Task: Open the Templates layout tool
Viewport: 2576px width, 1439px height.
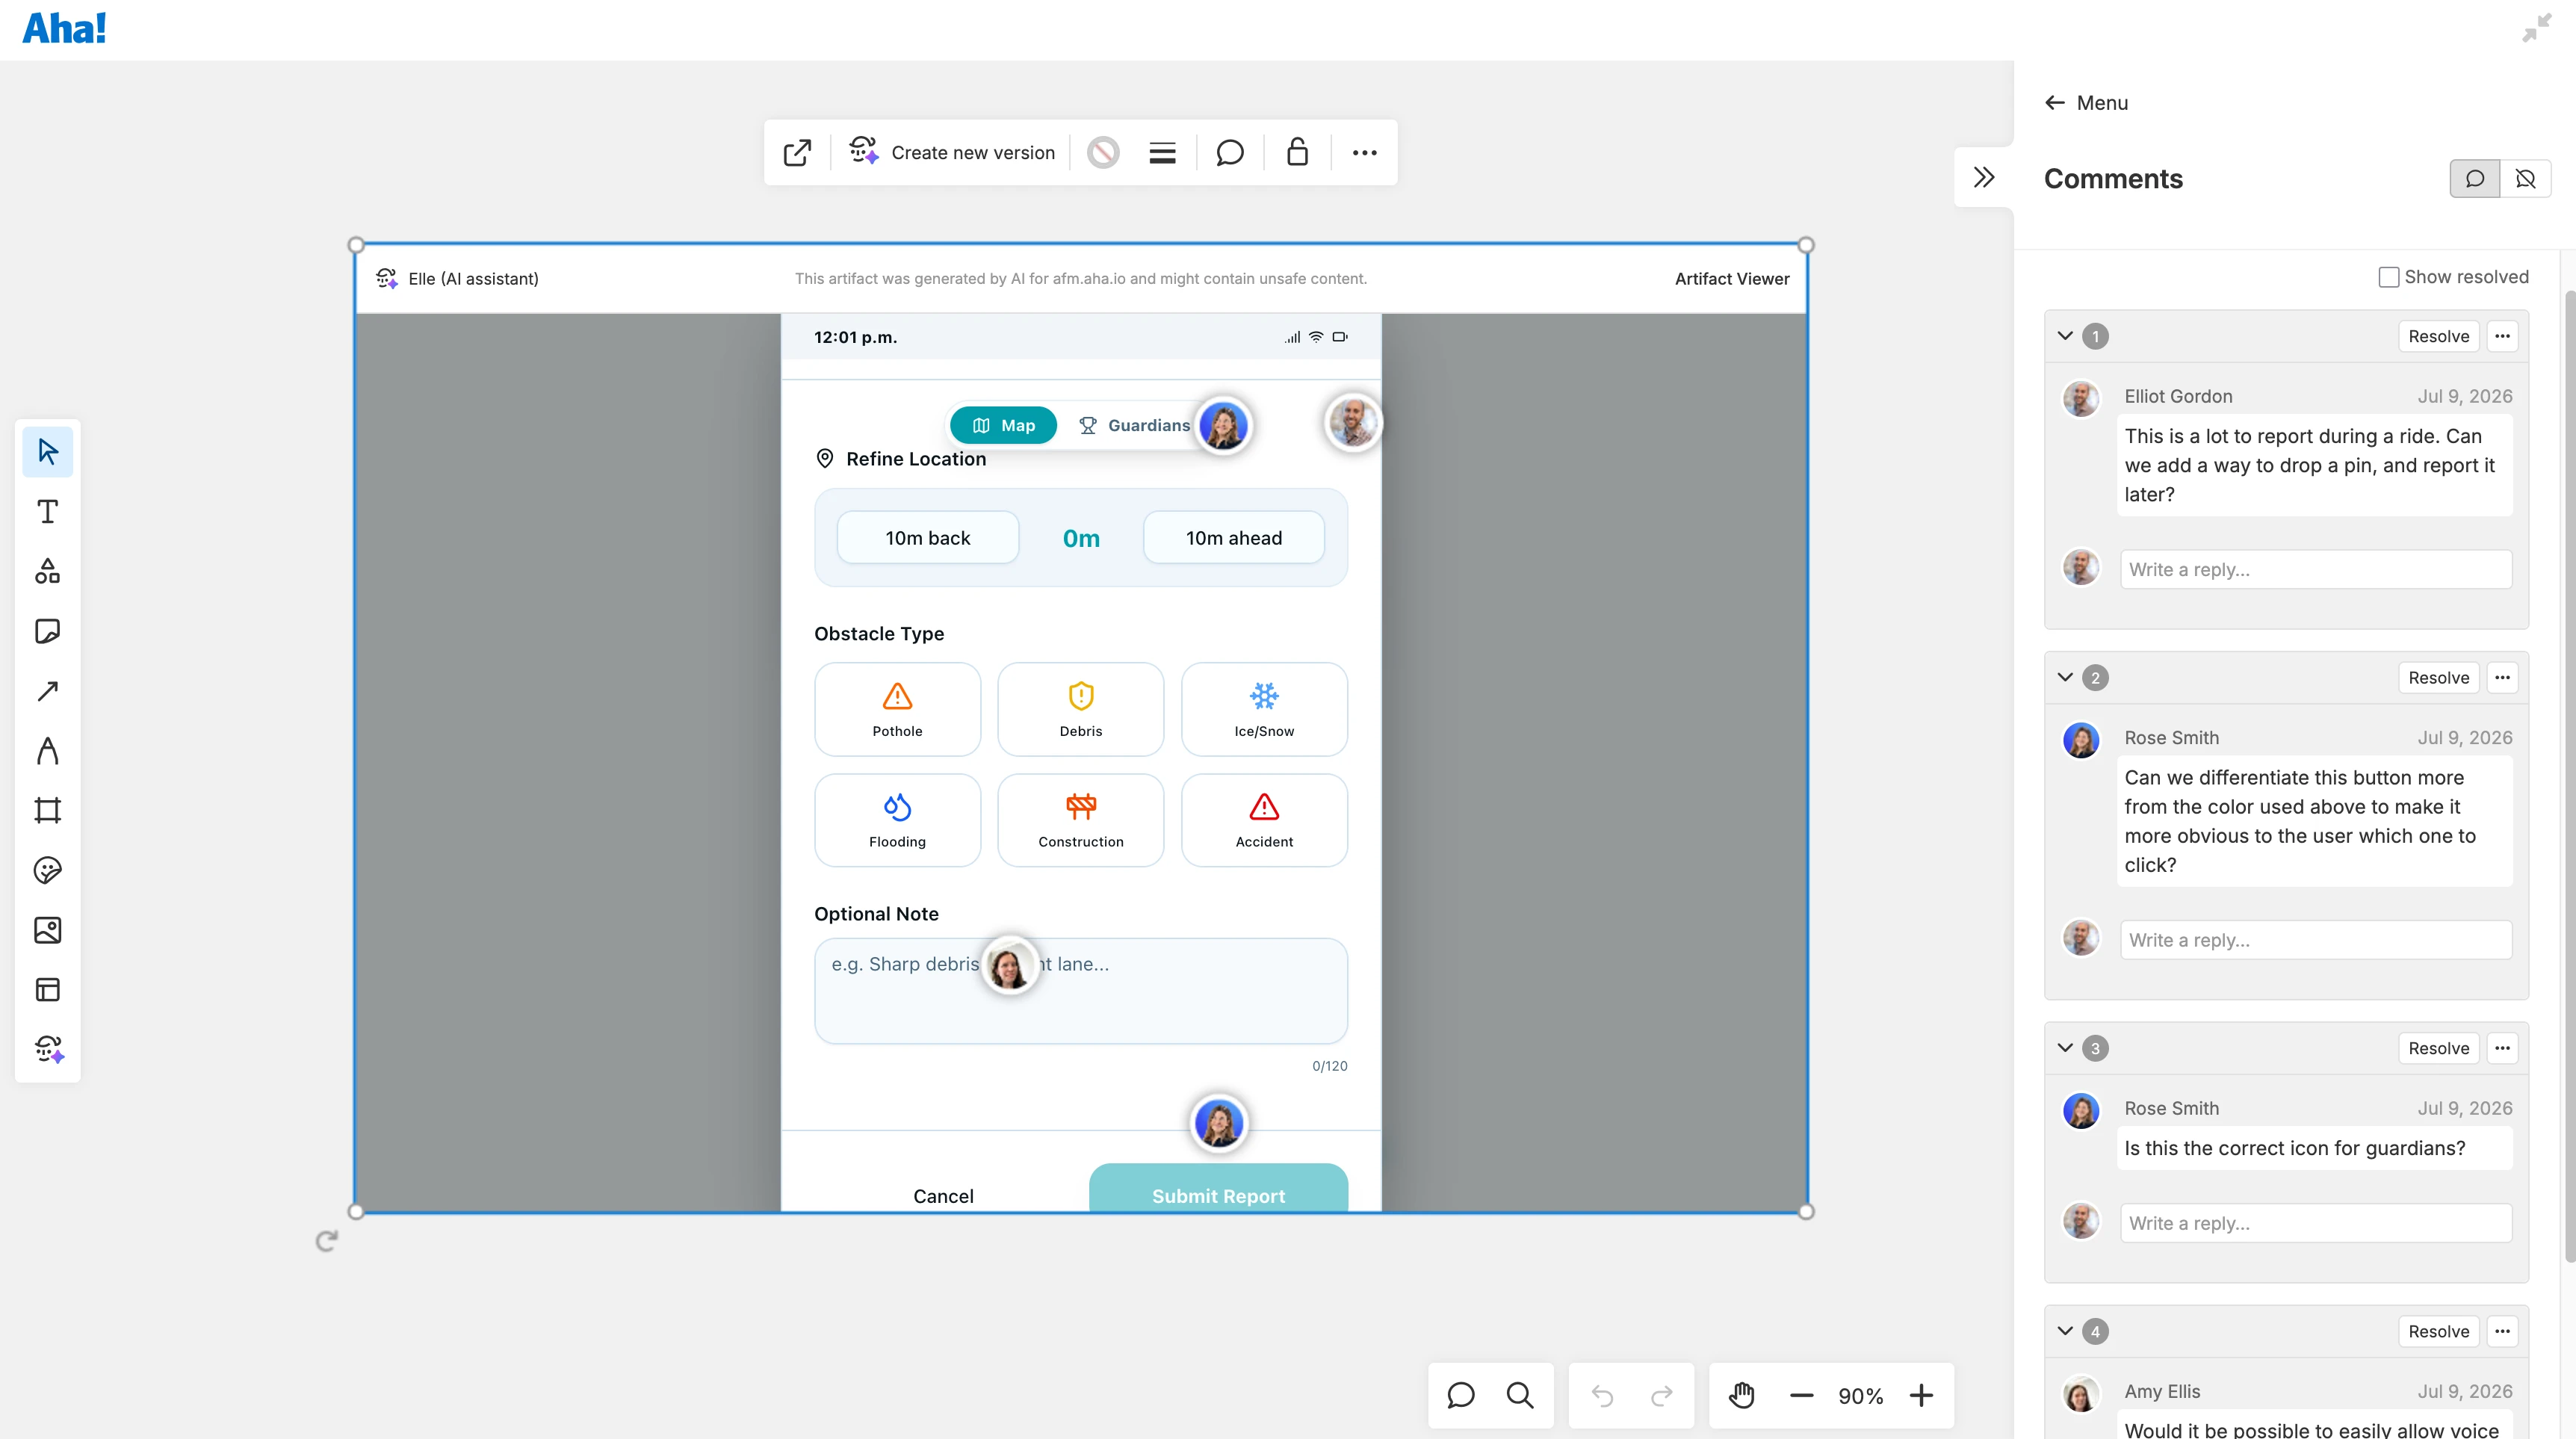Action: pyautogui.click(x=47, y=990)
